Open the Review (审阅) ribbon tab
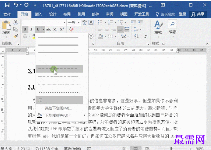211x150 pixels. [x=109, y=14]
